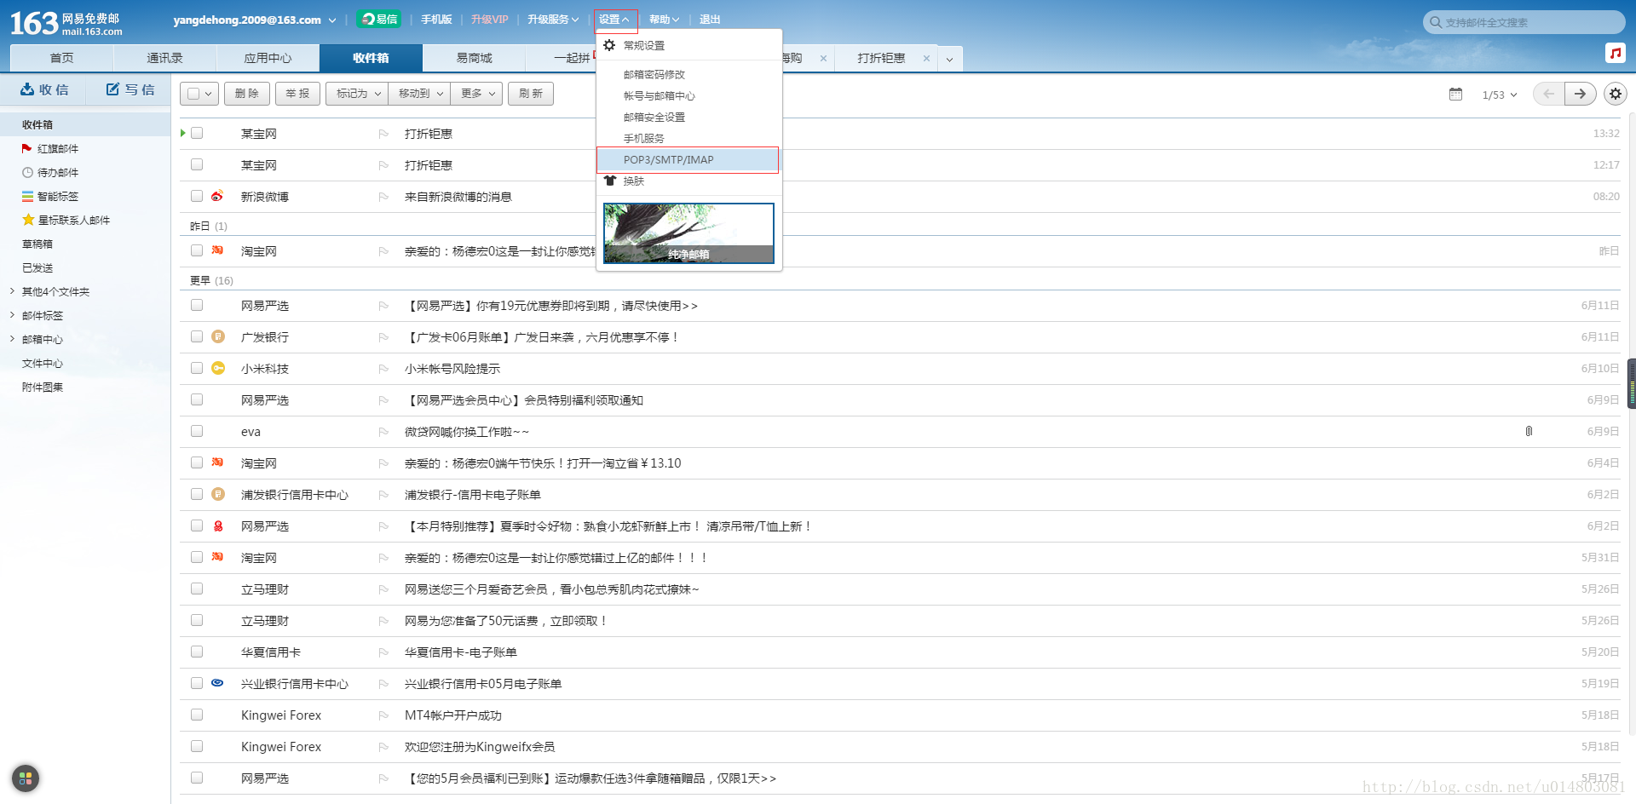Click the key icon on 小米科技 mail
This screenshot has width=1636, height=804.
[218, 368]
